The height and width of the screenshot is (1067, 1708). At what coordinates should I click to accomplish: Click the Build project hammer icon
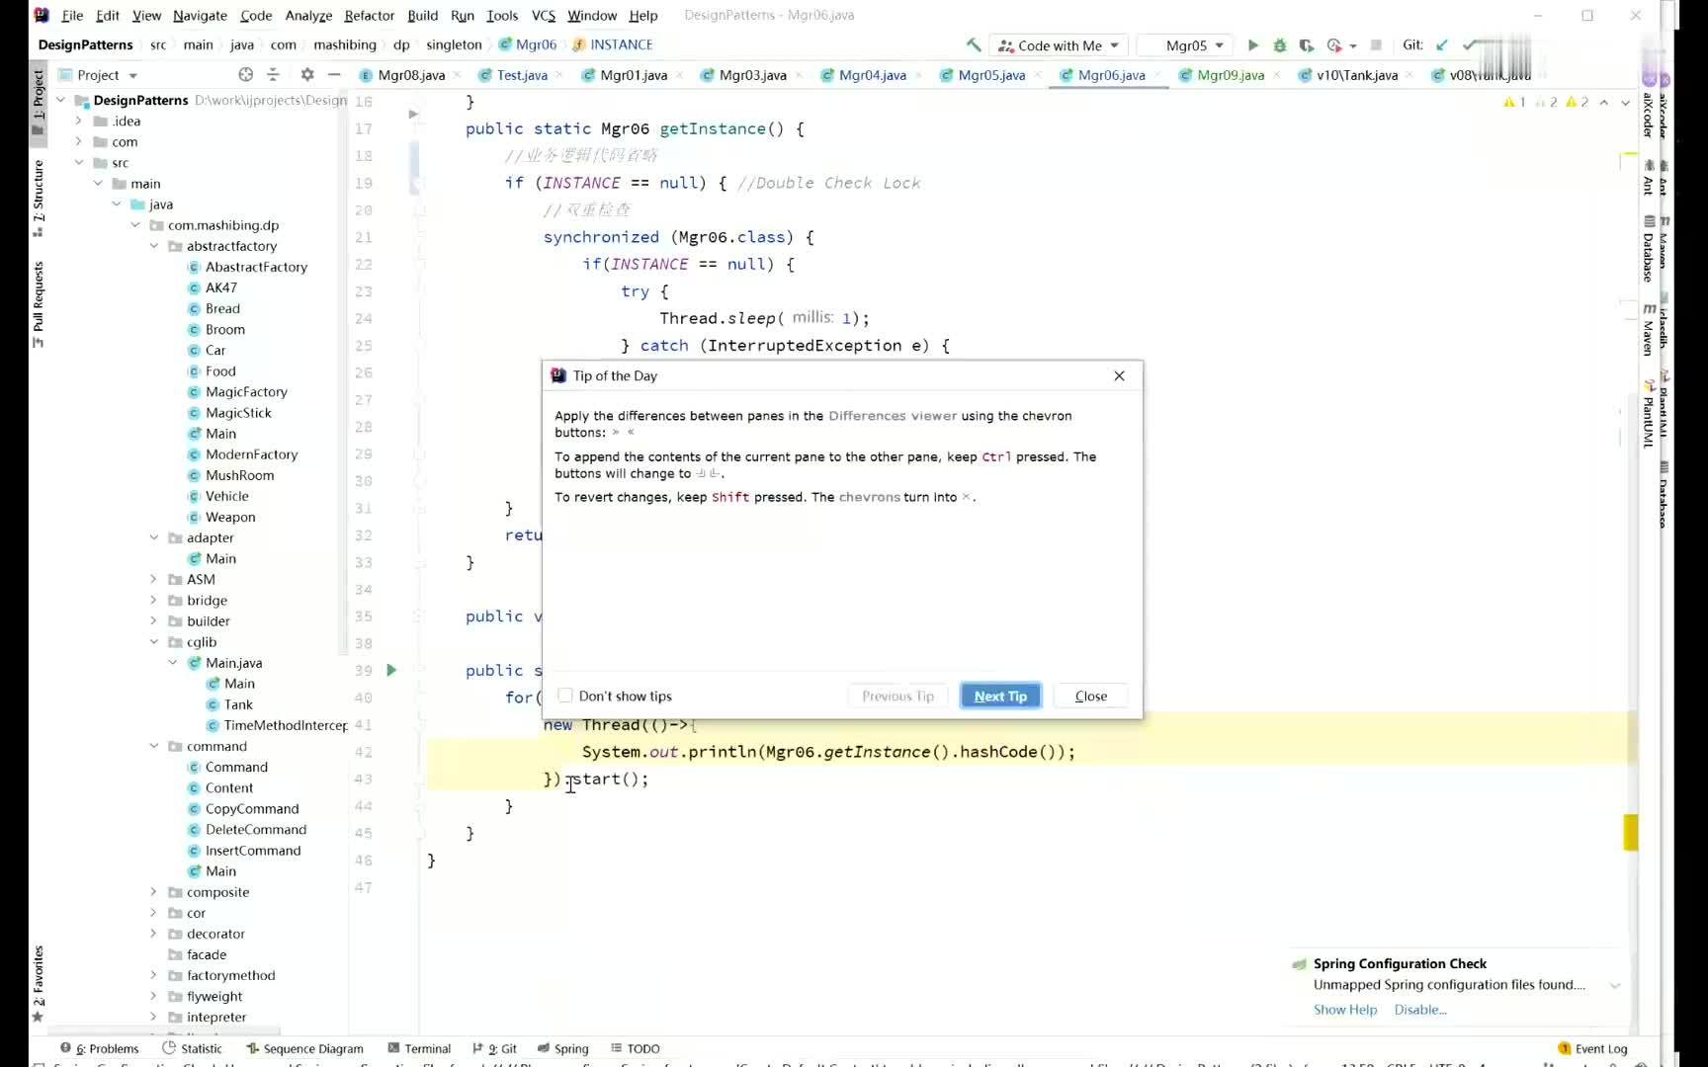974,45
